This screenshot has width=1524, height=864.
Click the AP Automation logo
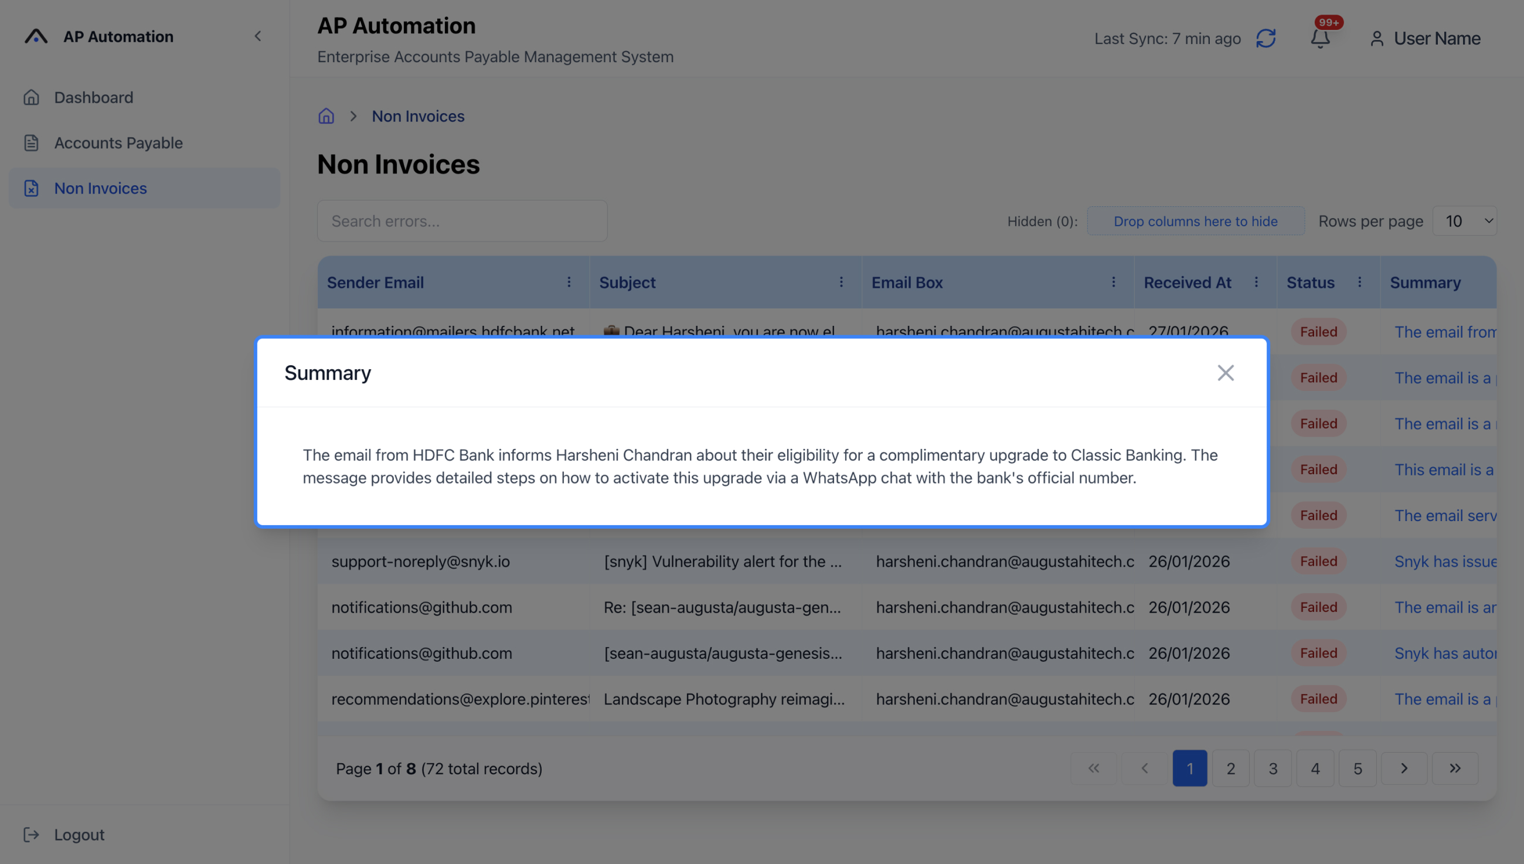pos(36,36)
